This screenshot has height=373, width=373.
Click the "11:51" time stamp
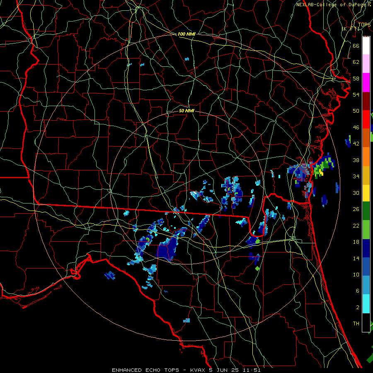click(x=251, y=370)
